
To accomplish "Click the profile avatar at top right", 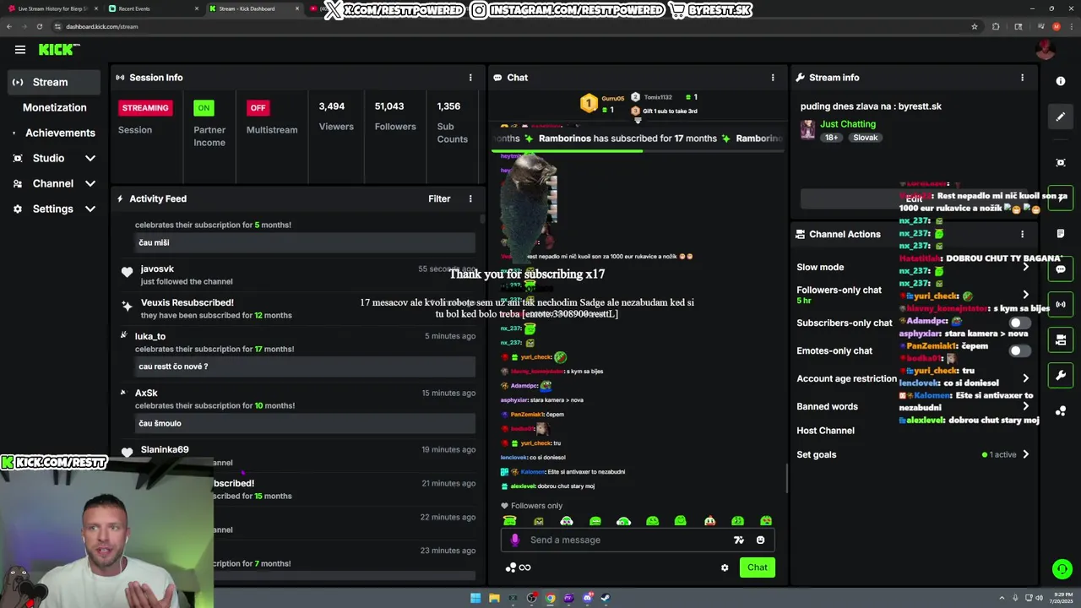I will (x=1046, y=50).
